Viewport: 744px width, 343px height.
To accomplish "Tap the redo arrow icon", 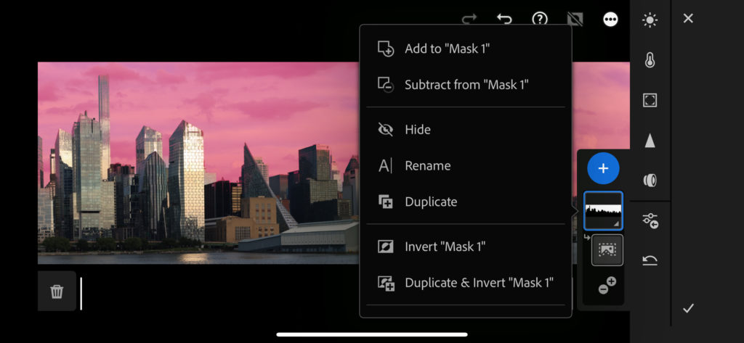I will pyautogui.click(x=469, y=19).
